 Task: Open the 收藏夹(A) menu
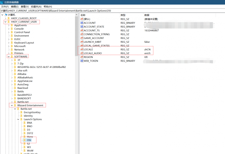click(x=36, y=7)
